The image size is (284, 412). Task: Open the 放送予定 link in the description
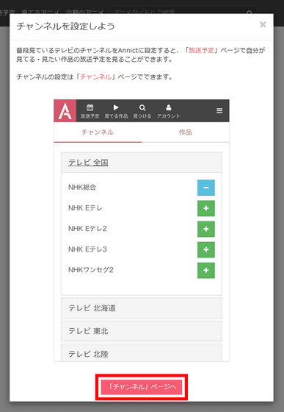201,50
